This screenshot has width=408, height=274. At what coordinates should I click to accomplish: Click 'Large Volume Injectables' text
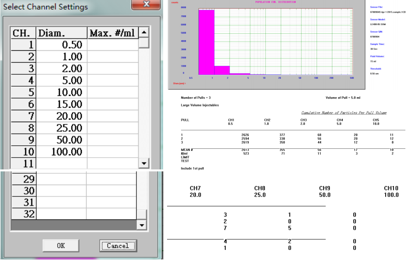[200, 105]
